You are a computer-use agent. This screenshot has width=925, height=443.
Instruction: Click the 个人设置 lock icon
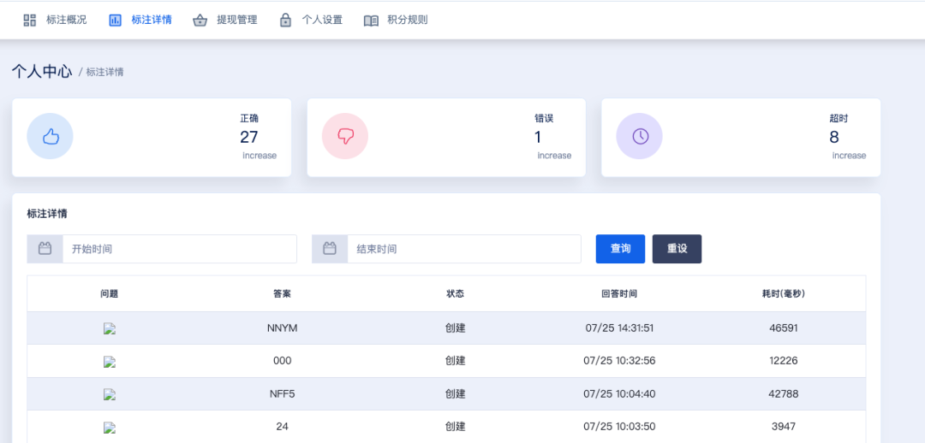[x=285, y=20]
